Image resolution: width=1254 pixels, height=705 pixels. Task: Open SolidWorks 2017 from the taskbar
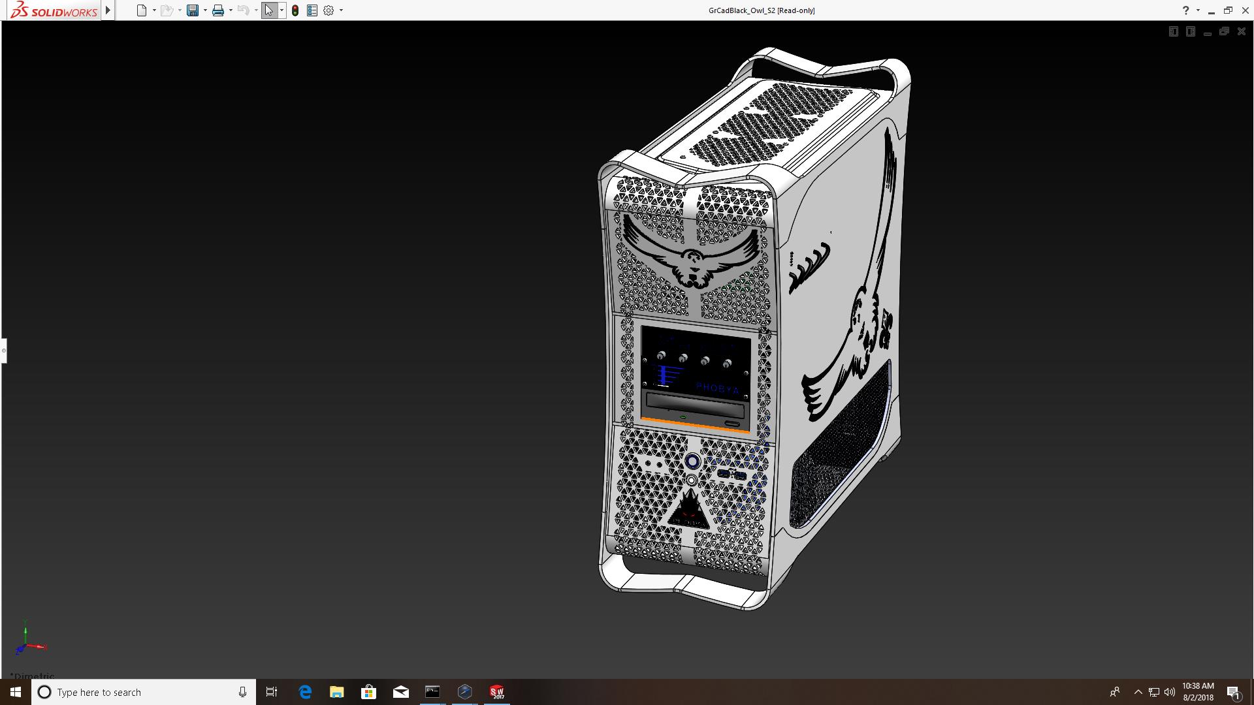tap(497, 692)
